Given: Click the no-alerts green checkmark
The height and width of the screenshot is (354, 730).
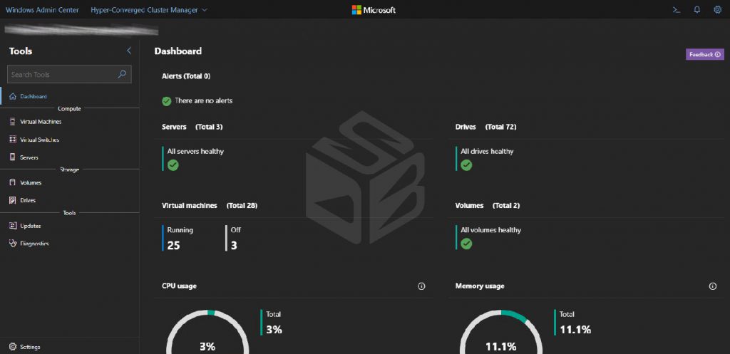Looking at the screenshot, I should pos(167,101).
